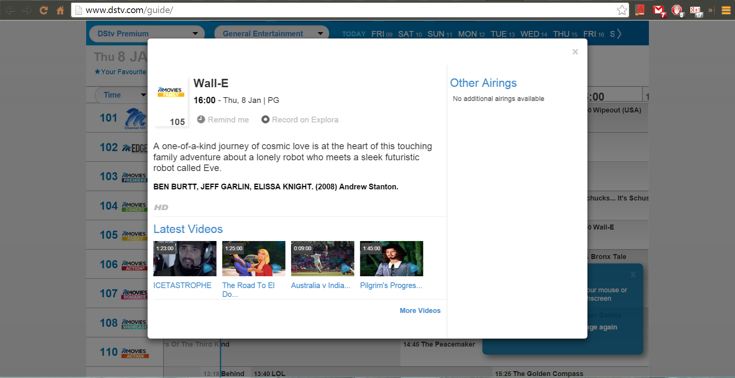
Task: Open the 15:25 The Golden Compass listing
Action: 539,373
